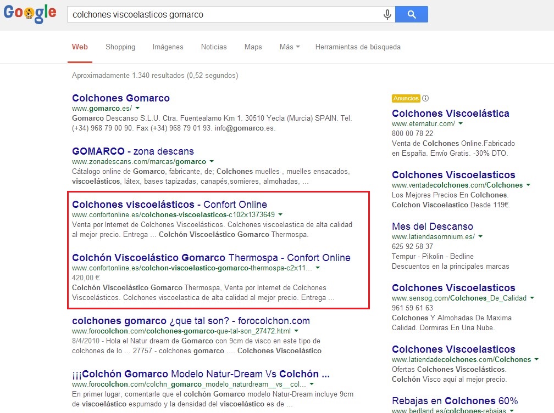The width and height of the screenshot is (554, 413).
Task: Click the microphone voice search icon
Action: 387,15
